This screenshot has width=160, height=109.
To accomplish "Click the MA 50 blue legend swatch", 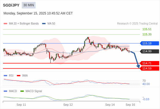I will [44, 24].
